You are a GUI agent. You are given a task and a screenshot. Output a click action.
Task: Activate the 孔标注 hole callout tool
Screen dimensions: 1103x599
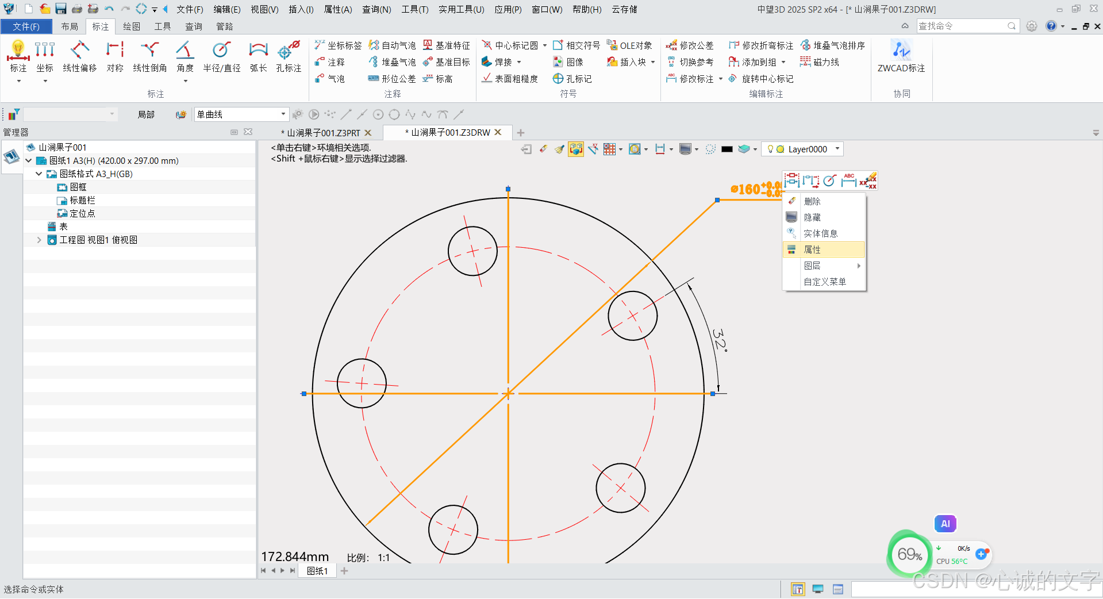coord(289,56)
